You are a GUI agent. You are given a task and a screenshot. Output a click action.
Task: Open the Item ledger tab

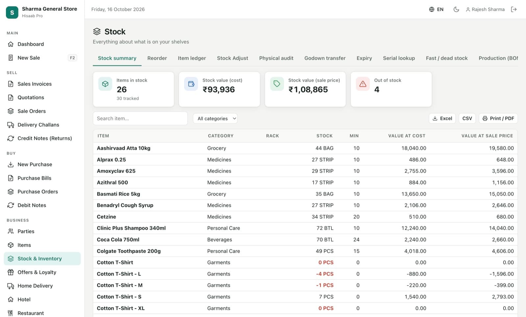192,58
